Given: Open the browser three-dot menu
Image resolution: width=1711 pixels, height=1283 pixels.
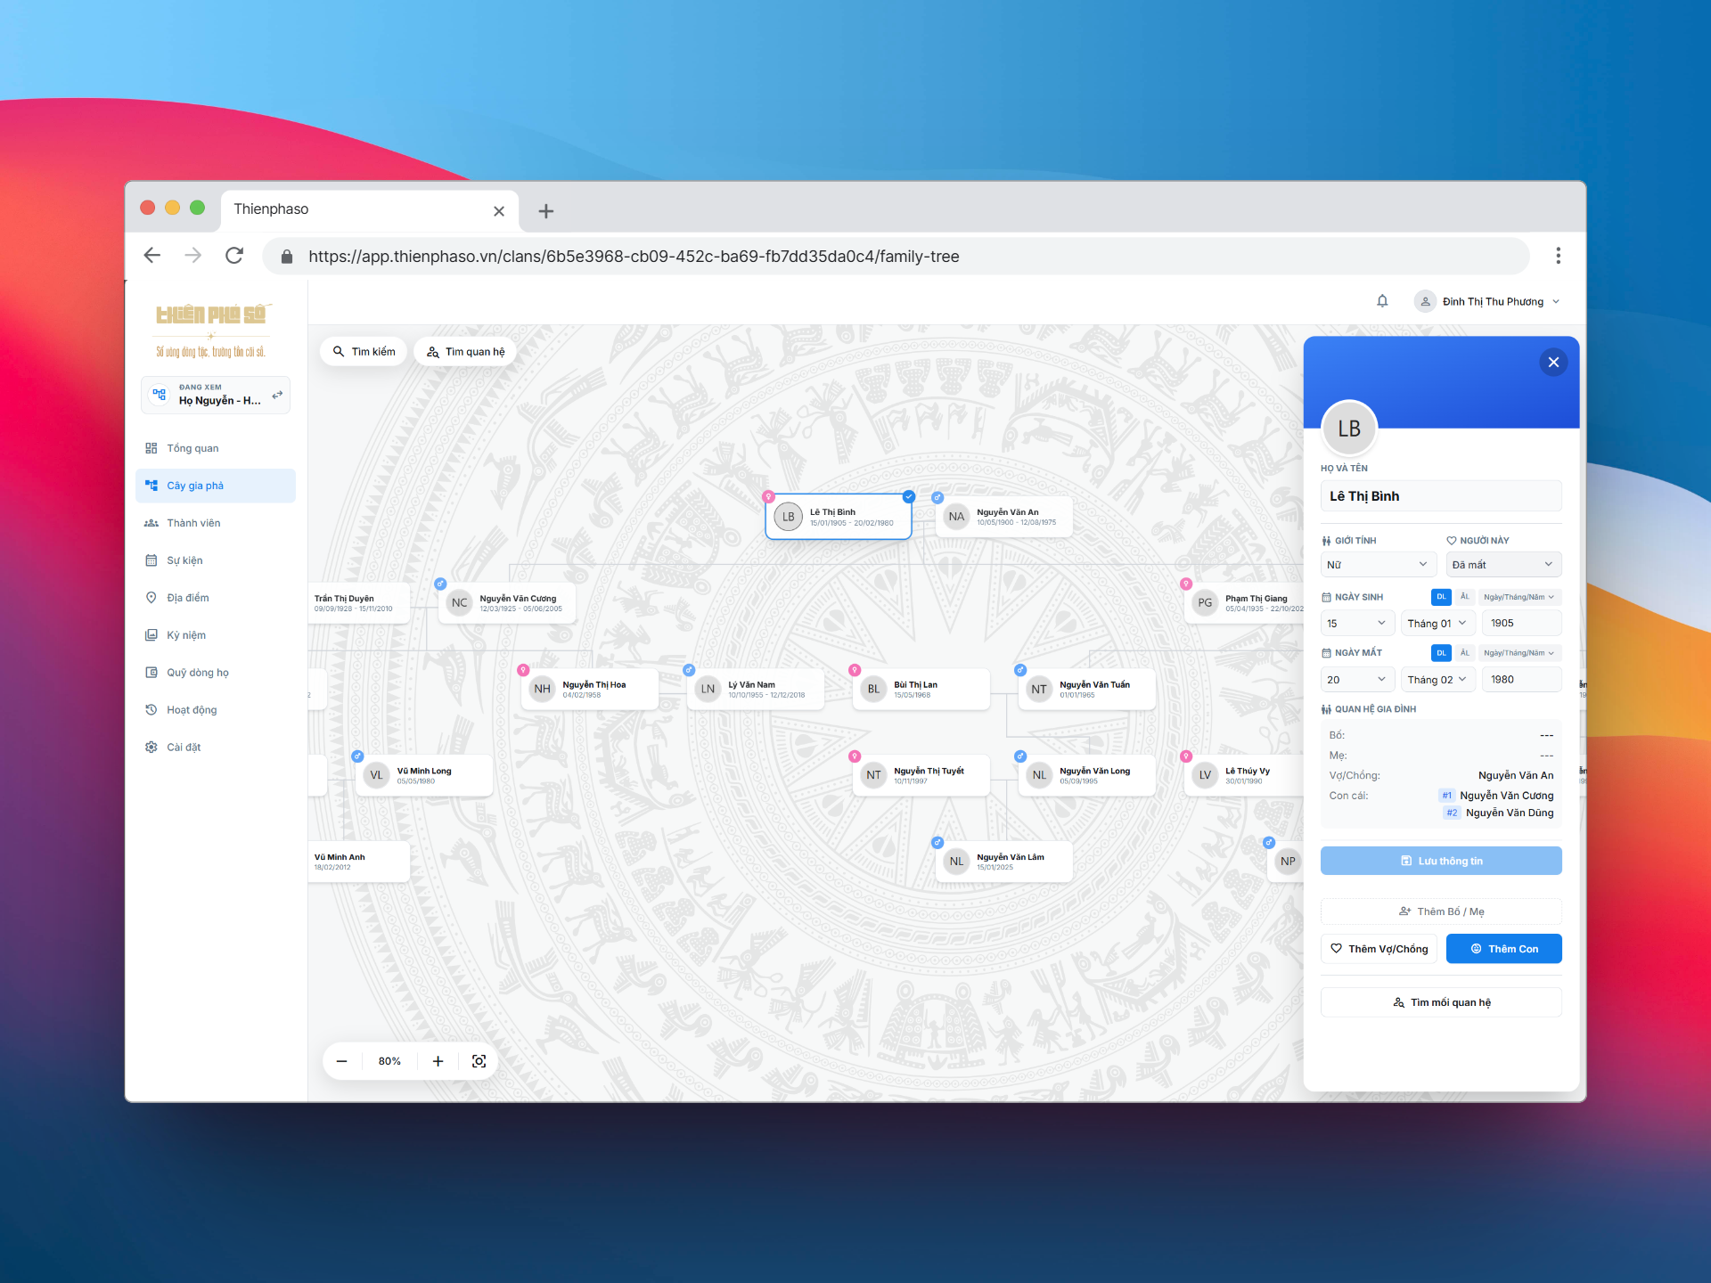Looking at the screenshot, I should point(1558,256).
